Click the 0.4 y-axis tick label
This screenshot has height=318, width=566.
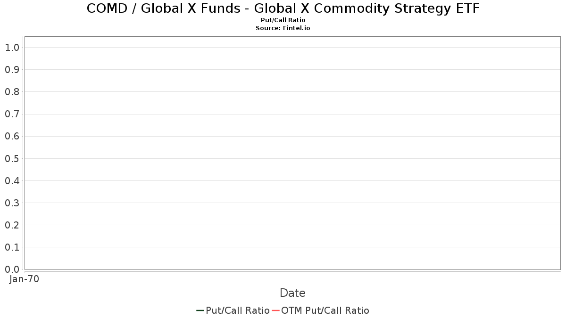12,180
